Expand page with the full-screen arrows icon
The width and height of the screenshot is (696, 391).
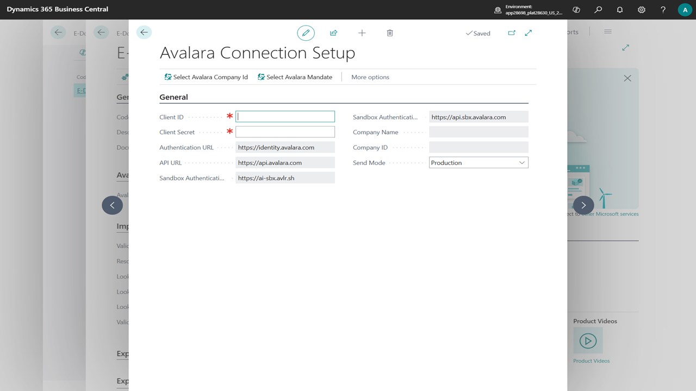529,33
